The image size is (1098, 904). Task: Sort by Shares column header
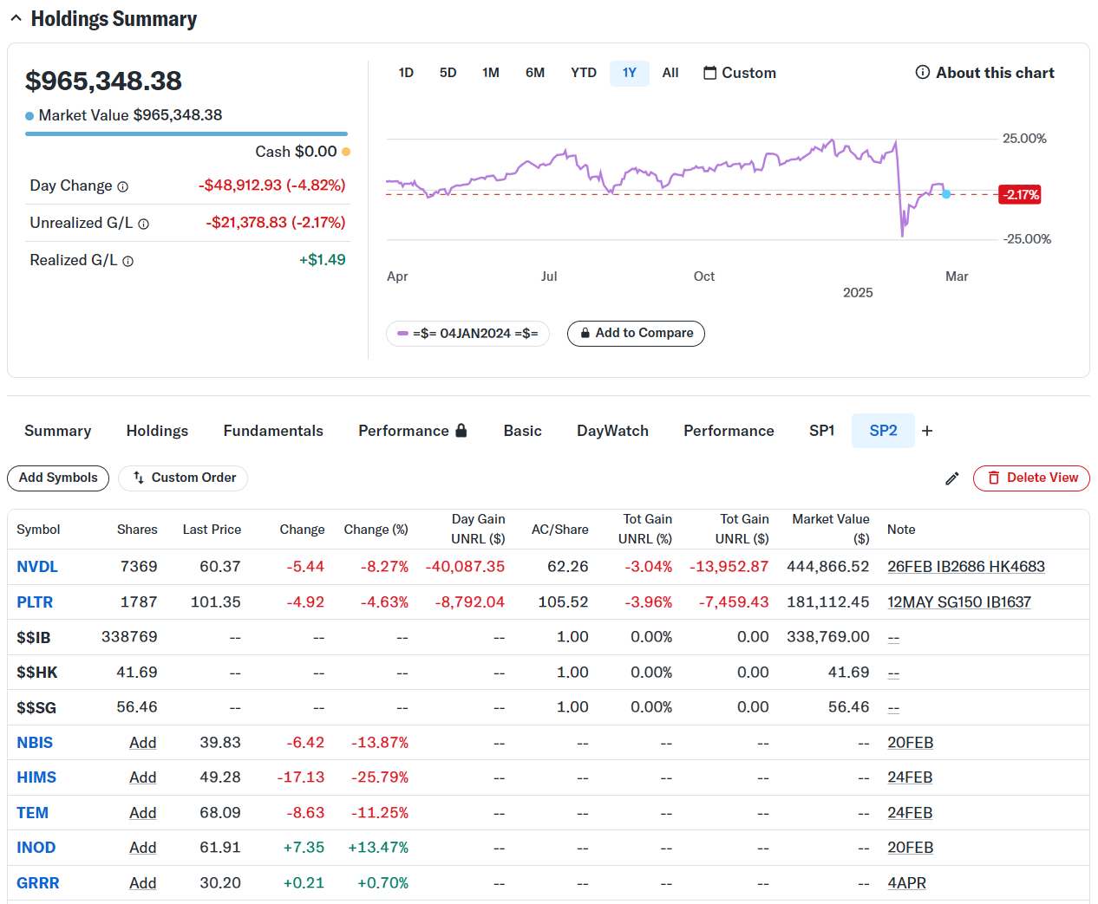click(137, 530)
